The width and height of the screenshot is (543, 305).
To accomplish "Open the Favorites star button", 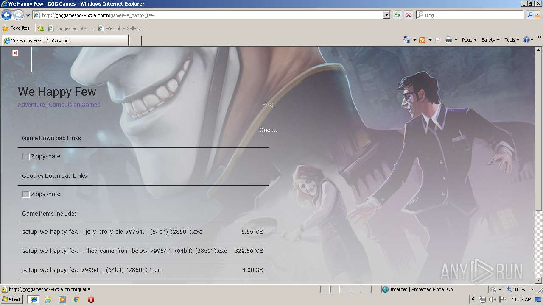I will [16, 28].
